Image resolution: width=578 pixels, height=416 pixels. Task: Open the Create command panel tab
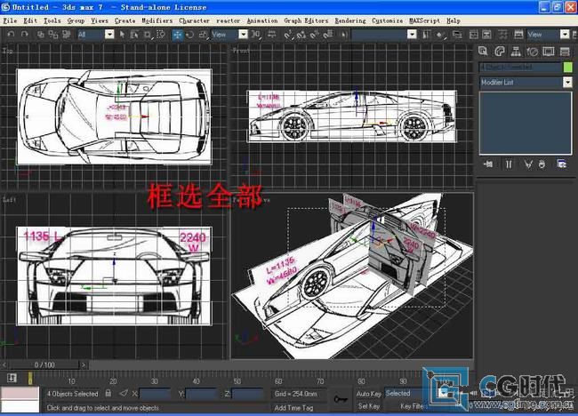(484, 52)
